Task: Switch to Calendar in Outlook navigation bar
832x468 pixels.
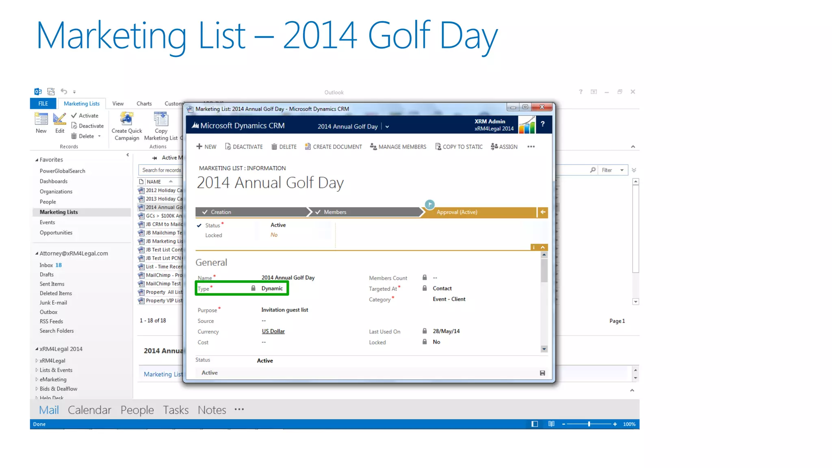Action: pos(89,410)
